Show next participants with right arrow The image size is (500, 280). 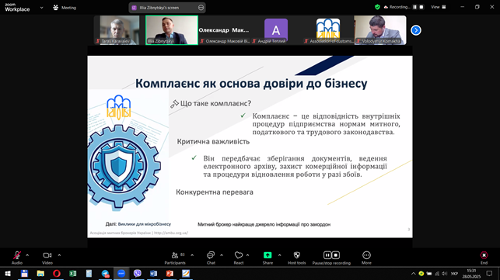click(x=416, y=30)
